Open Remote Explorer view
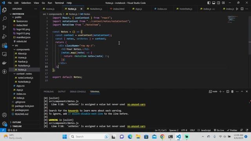The height and width of the screenshot is (141, 251). click(x=4, y=54)
